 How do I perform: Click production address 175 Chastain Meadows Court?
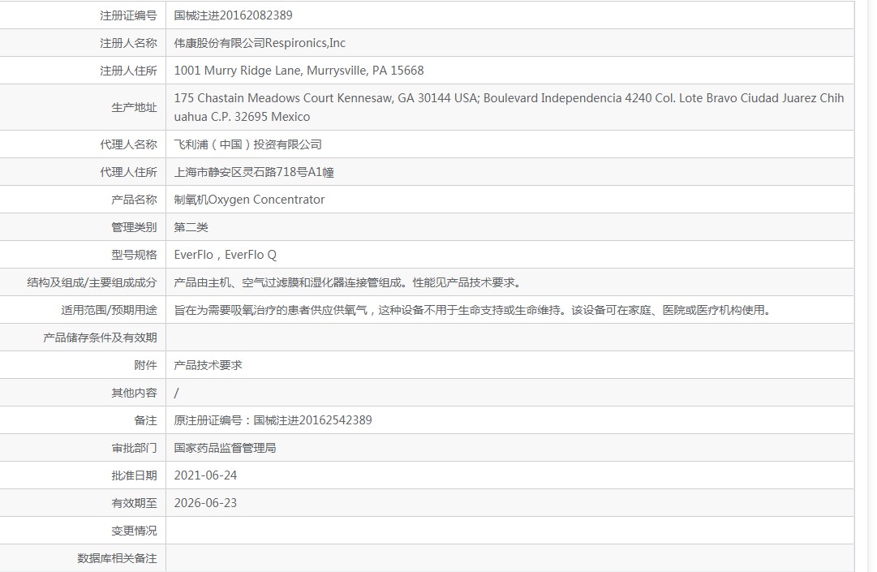click(509, 107)
